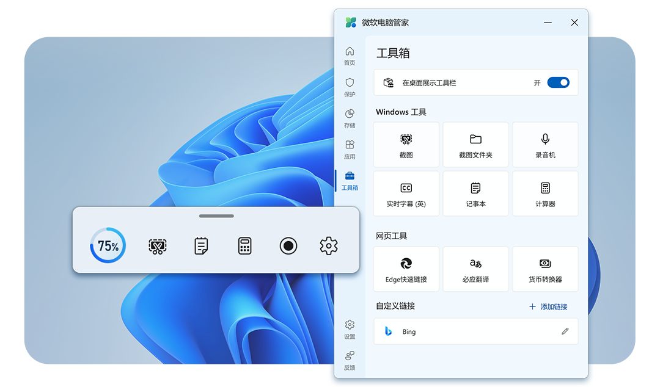Open the 存储 storage section

coord(350,118)
